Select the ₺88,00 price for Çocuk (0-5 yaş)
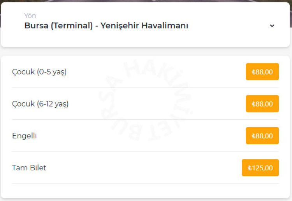 tap(262, 72)
